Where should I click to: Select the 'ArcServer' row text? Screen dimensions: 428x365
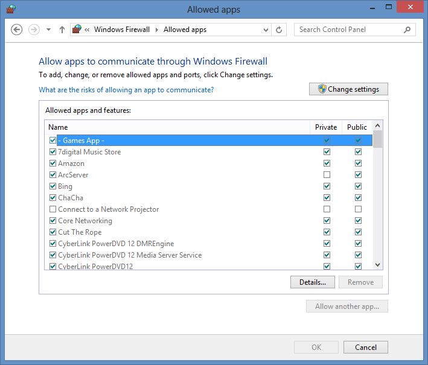coord(73,175)
